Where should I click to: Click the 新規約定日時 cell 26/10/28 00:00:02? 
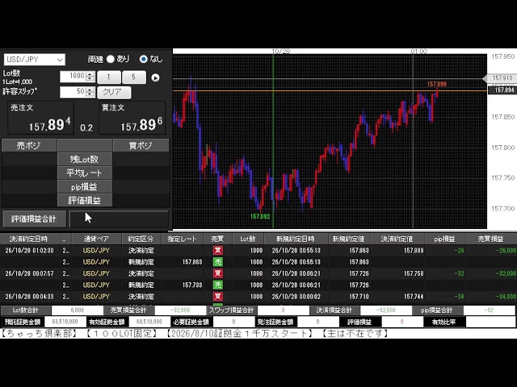[x=296, y=297]
